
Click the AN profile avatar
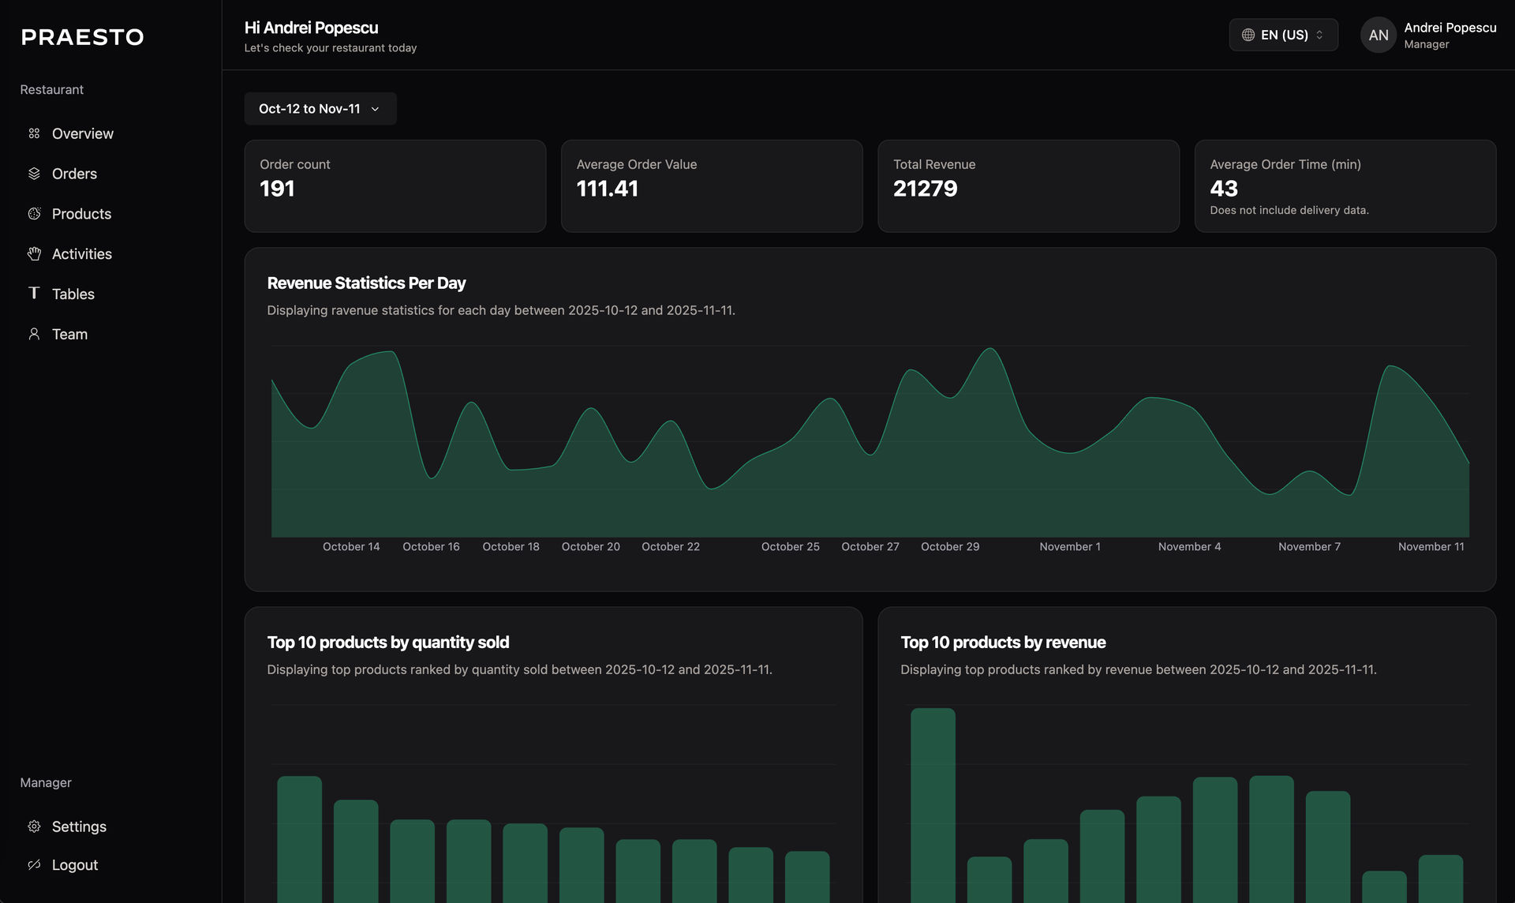[1378, 35]
